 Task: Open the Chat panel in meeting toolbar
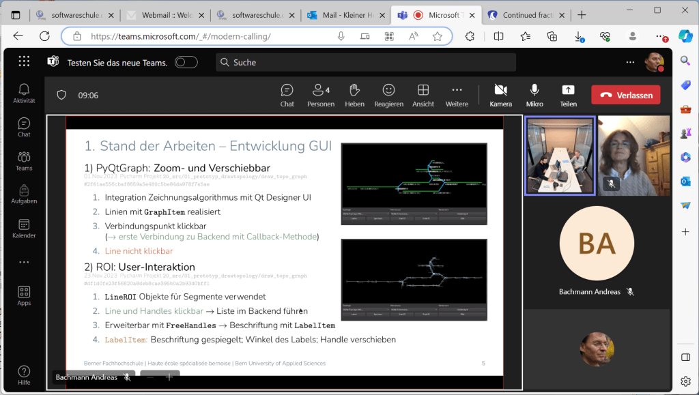(287, 95)
